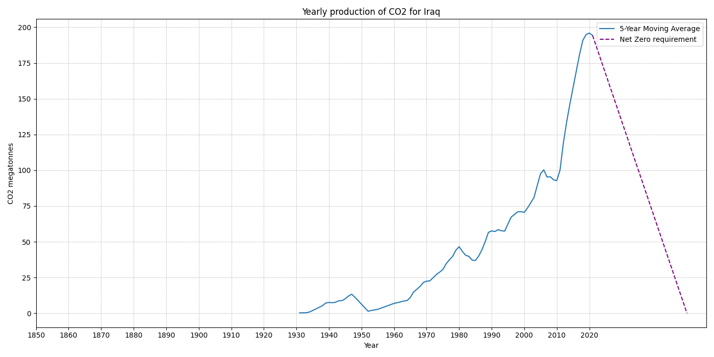Click the y-axis tick label 75

point(27,207)
